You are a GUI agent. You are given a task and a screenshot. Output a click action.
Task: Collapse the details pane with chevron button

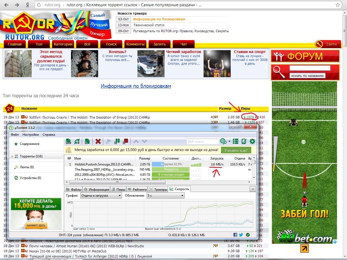coord(253,189)
